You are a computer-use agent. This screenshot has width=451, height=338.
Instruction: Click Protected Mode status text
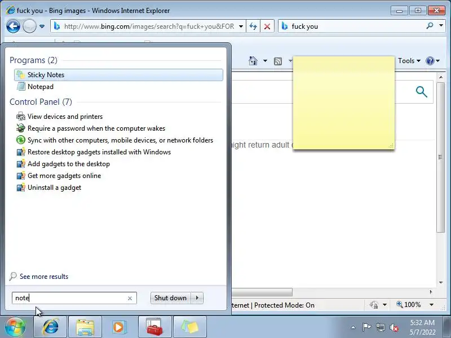point(284,305)
